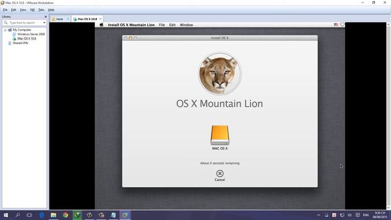Launch Google Chrome from taskbar
Viewport: 391px width, 220px height.
click(x=65, y=215)
